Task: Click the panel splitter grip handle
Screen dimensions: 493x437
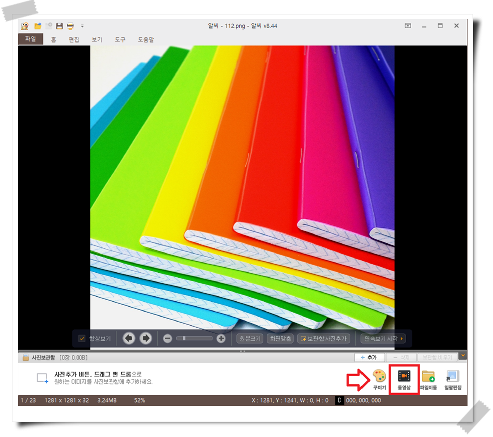Action: [x=242, y=351]
